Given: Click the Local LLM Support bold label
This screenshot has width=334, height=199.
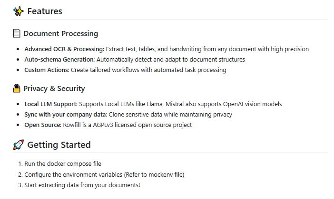Looking at the screenshot, I should coord(51,104).
